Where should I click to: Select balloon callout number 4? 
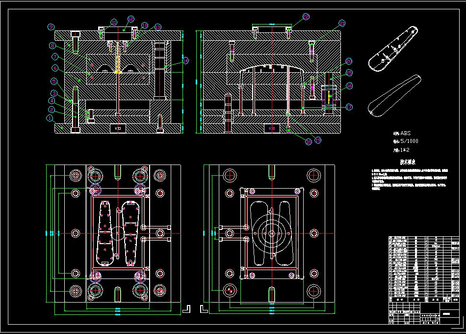coord(52,101)
